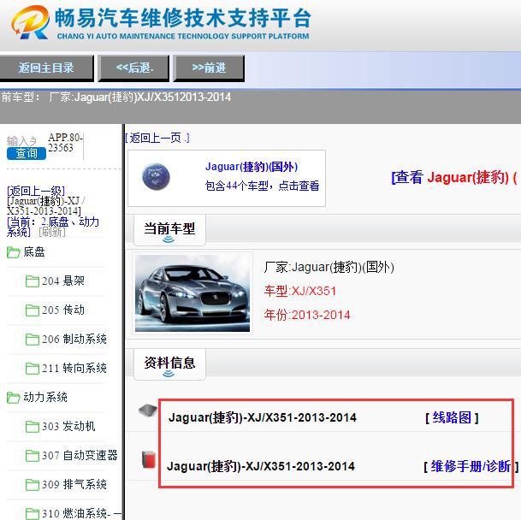Click the blue Jaguar brand emblem

(156, 177)
